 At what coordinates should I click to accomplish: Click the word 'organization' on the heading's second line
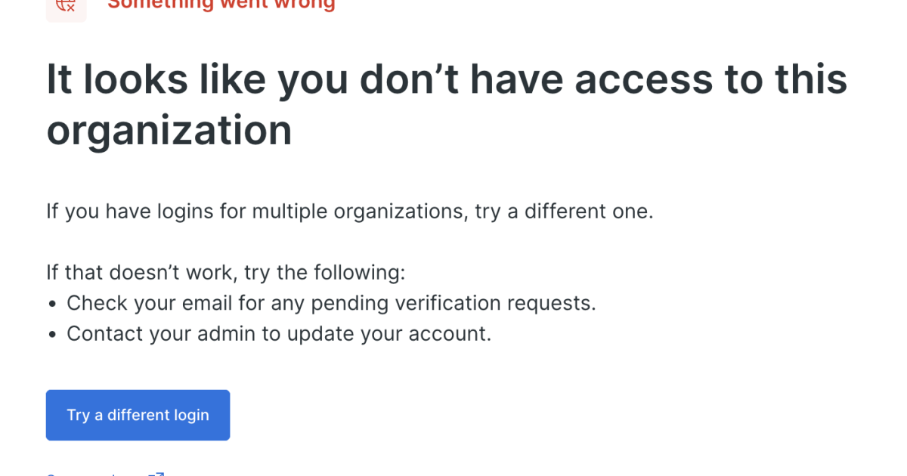coord(169,130)
